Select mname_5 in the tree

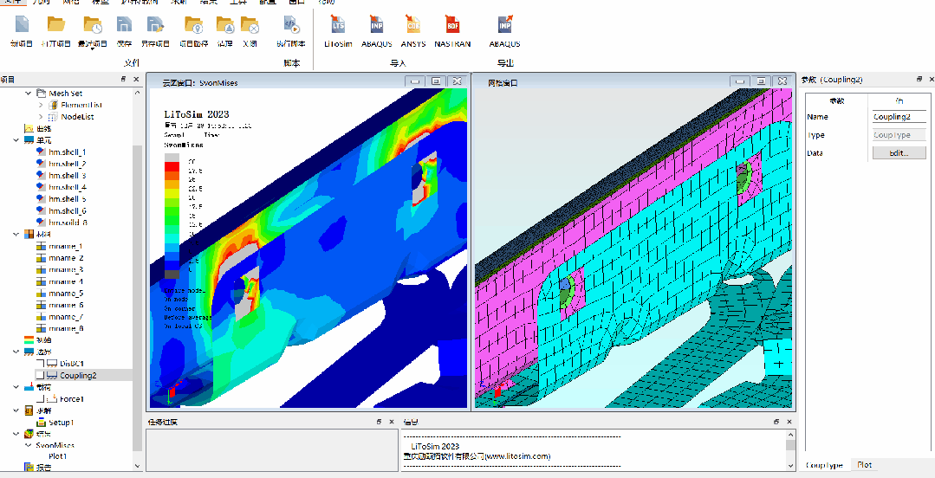coord(66,294)
